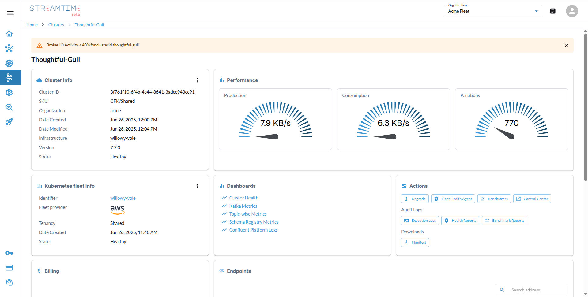Open the notes icon in top bar
This screenshot has height=297, width=588.
(553, 11)
